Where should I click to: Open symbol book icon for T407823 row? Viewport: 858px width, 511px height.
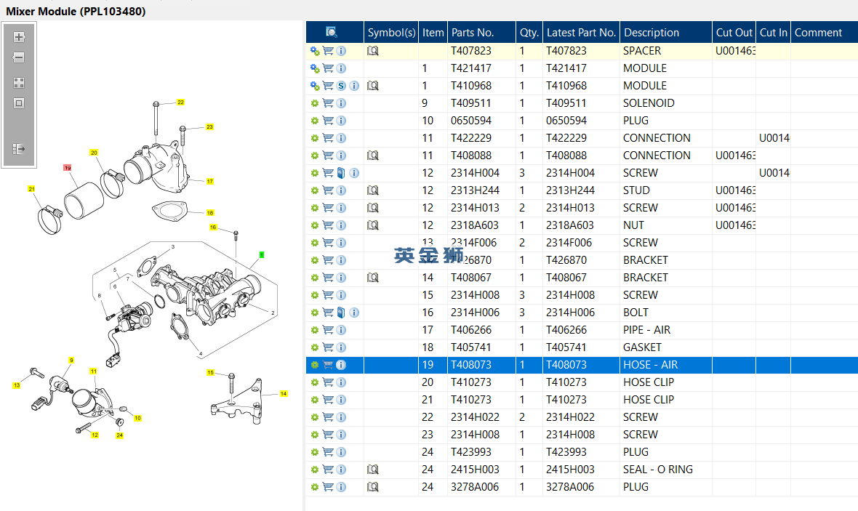point(372,51)
